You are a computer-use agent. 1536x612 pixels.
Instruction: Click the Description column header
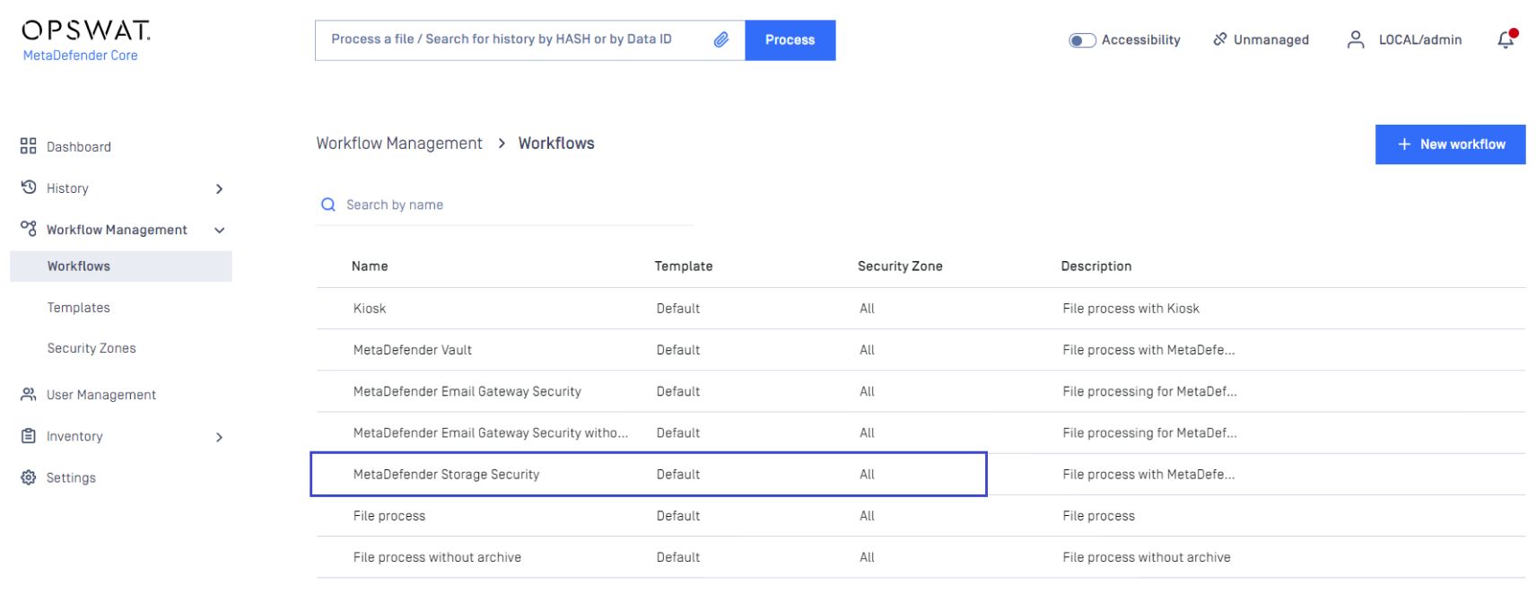point(1096,267)
